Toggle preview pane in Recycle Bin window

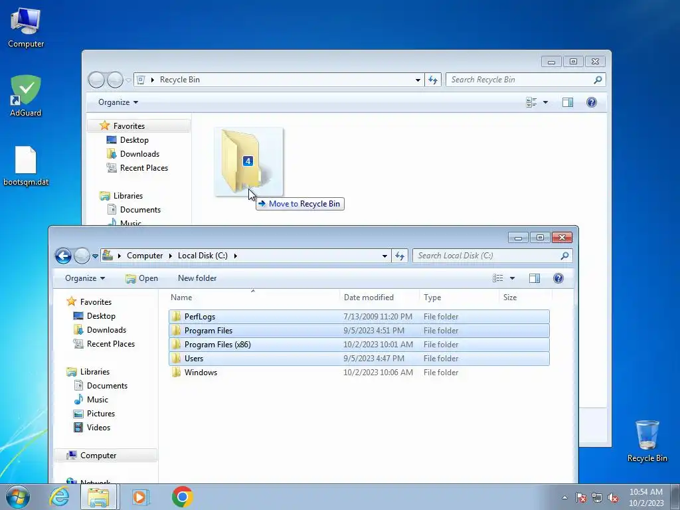click(x=568, y=102)
